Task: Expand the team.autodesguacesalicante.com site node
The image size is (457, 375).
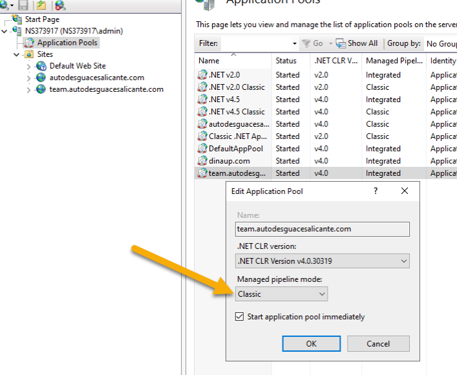Action: pyautogui.click(x=28, y=90)
